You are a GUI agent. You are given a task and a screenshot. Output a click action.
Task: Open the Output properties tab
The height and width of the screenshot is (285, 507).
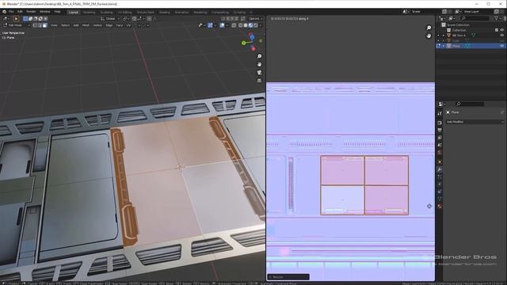click(x=440, y=130)
